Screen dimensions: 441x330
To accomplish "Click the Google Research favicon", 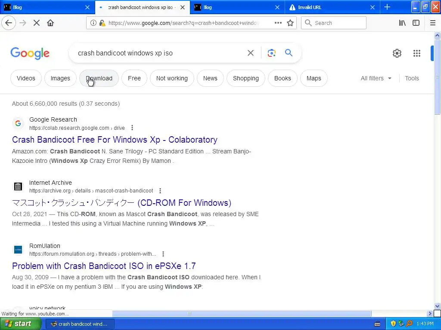I will coord(18,123).
